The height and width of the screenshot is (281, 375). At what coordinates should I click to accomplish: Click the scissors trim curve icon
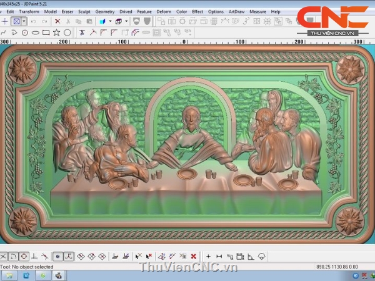tap(82, 32)
